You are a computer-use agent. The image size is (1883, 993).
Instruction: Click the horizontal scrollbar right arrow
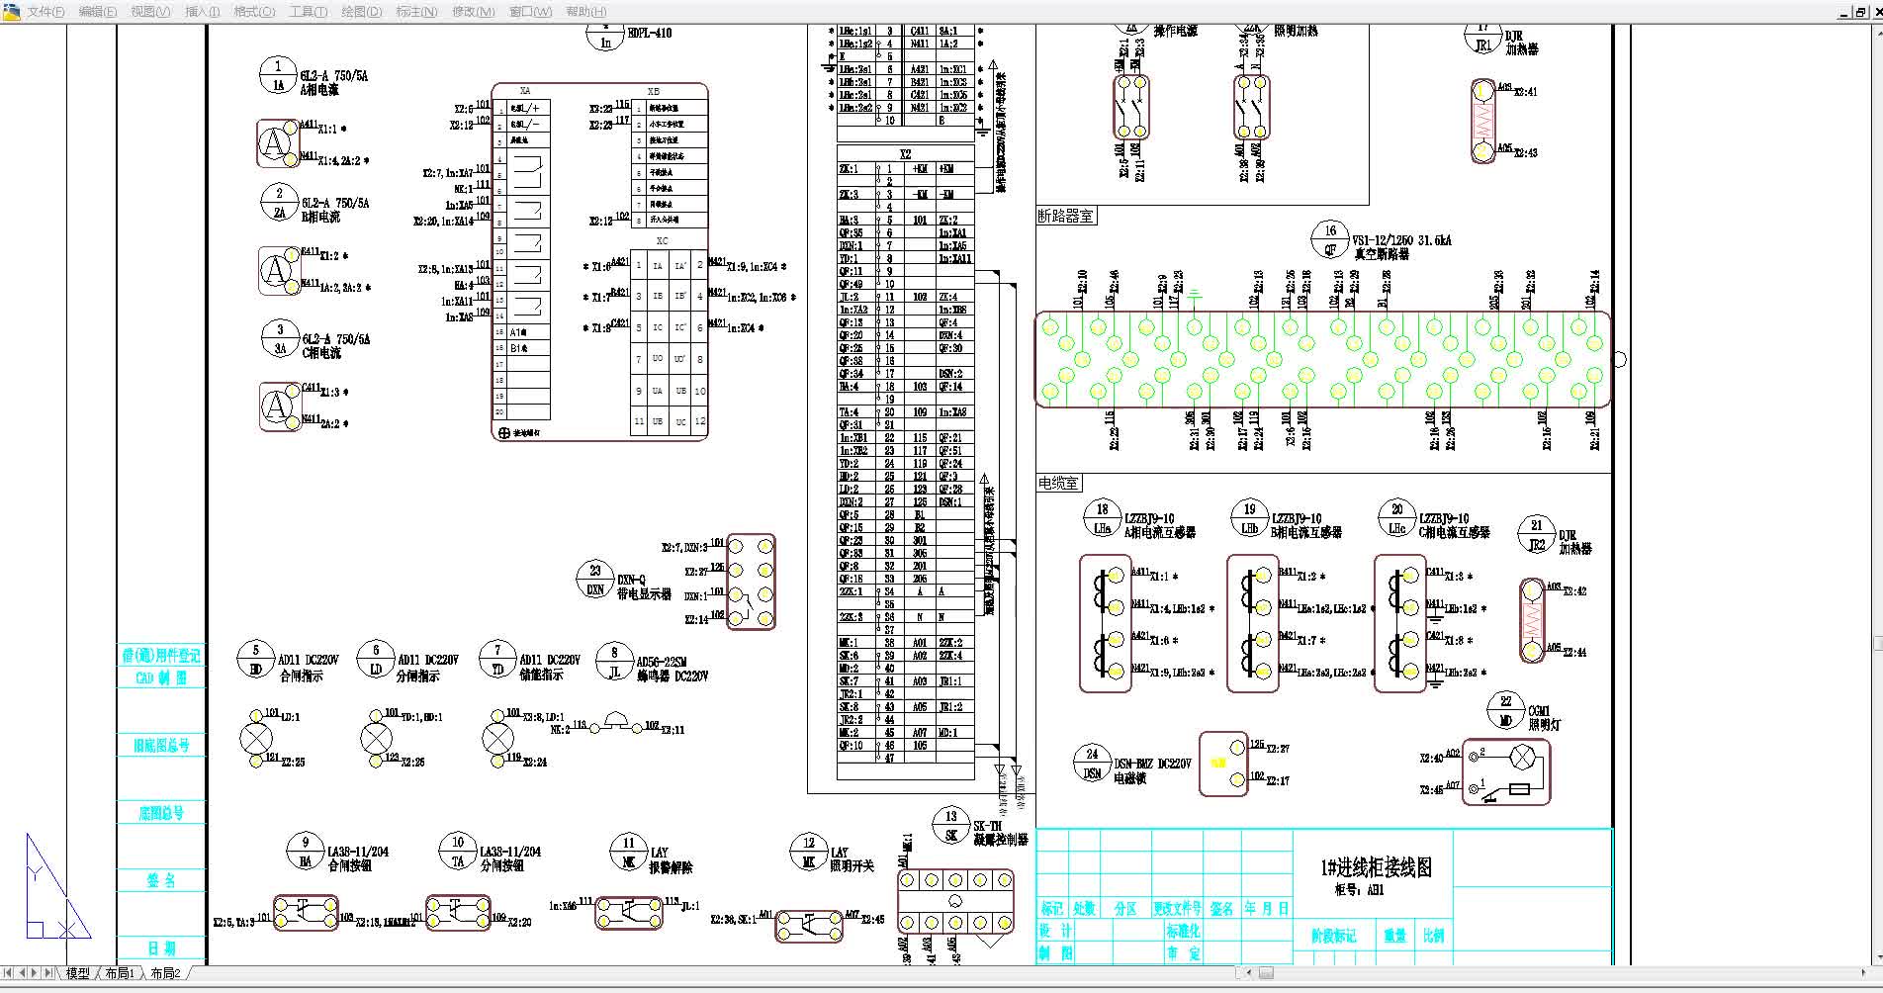(x=1865, y=973)
